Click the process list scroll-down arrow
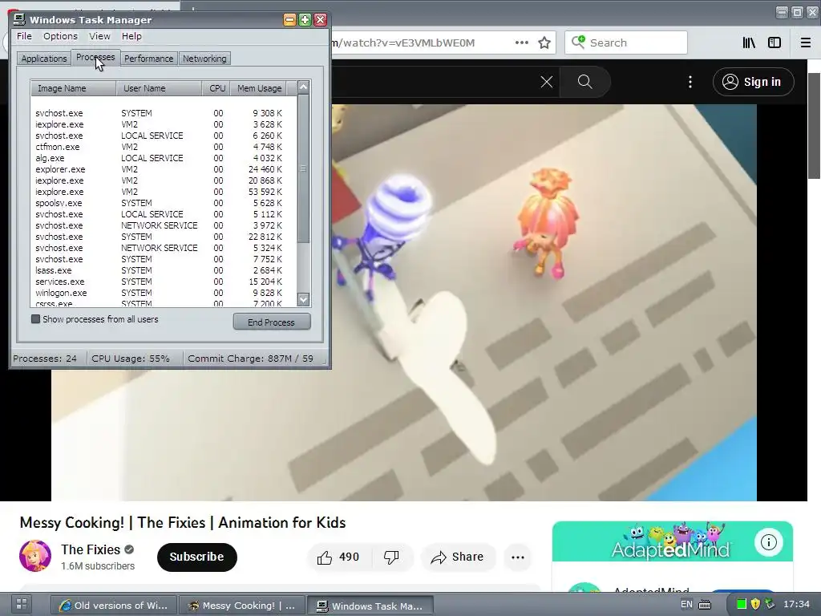The image size is (821, 616). [304, 300]
